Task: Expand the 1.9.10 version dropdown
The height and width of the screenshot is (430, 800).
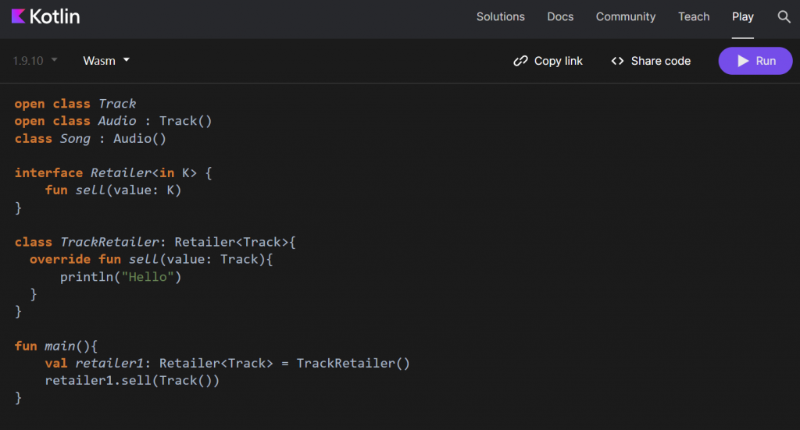Action: click(35, 60)
